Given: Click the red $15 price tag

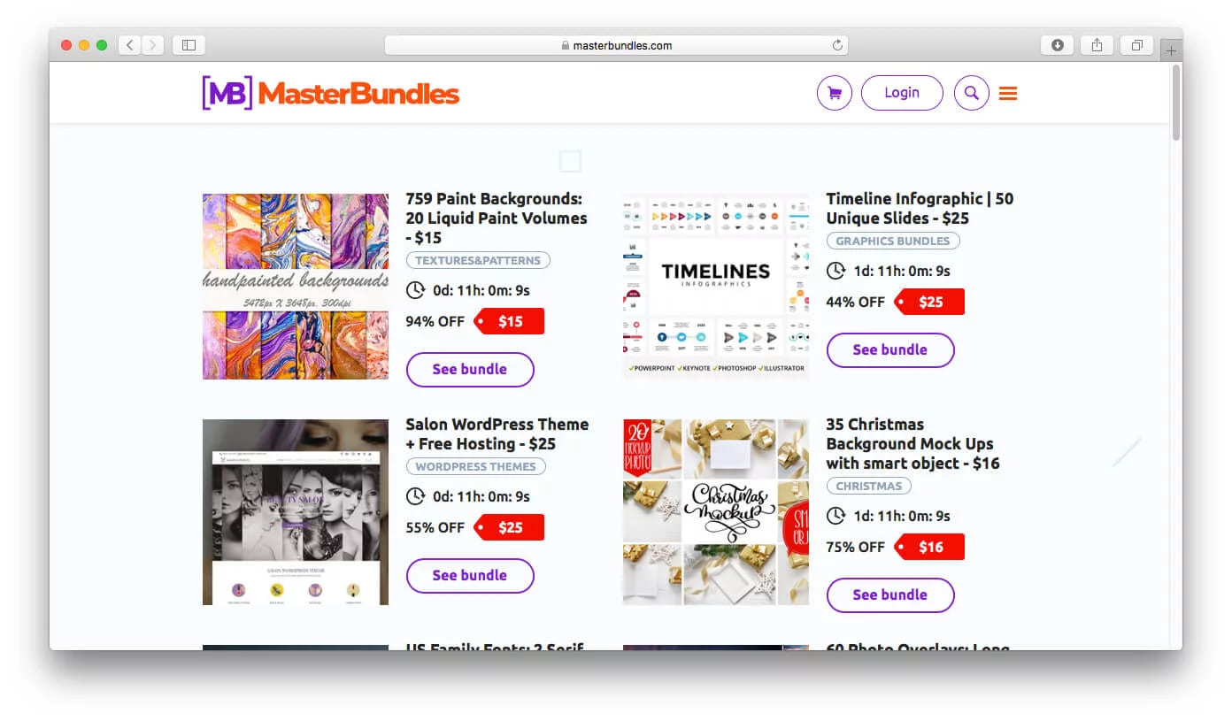Looking at the screenshot, I should click(509, 321).
